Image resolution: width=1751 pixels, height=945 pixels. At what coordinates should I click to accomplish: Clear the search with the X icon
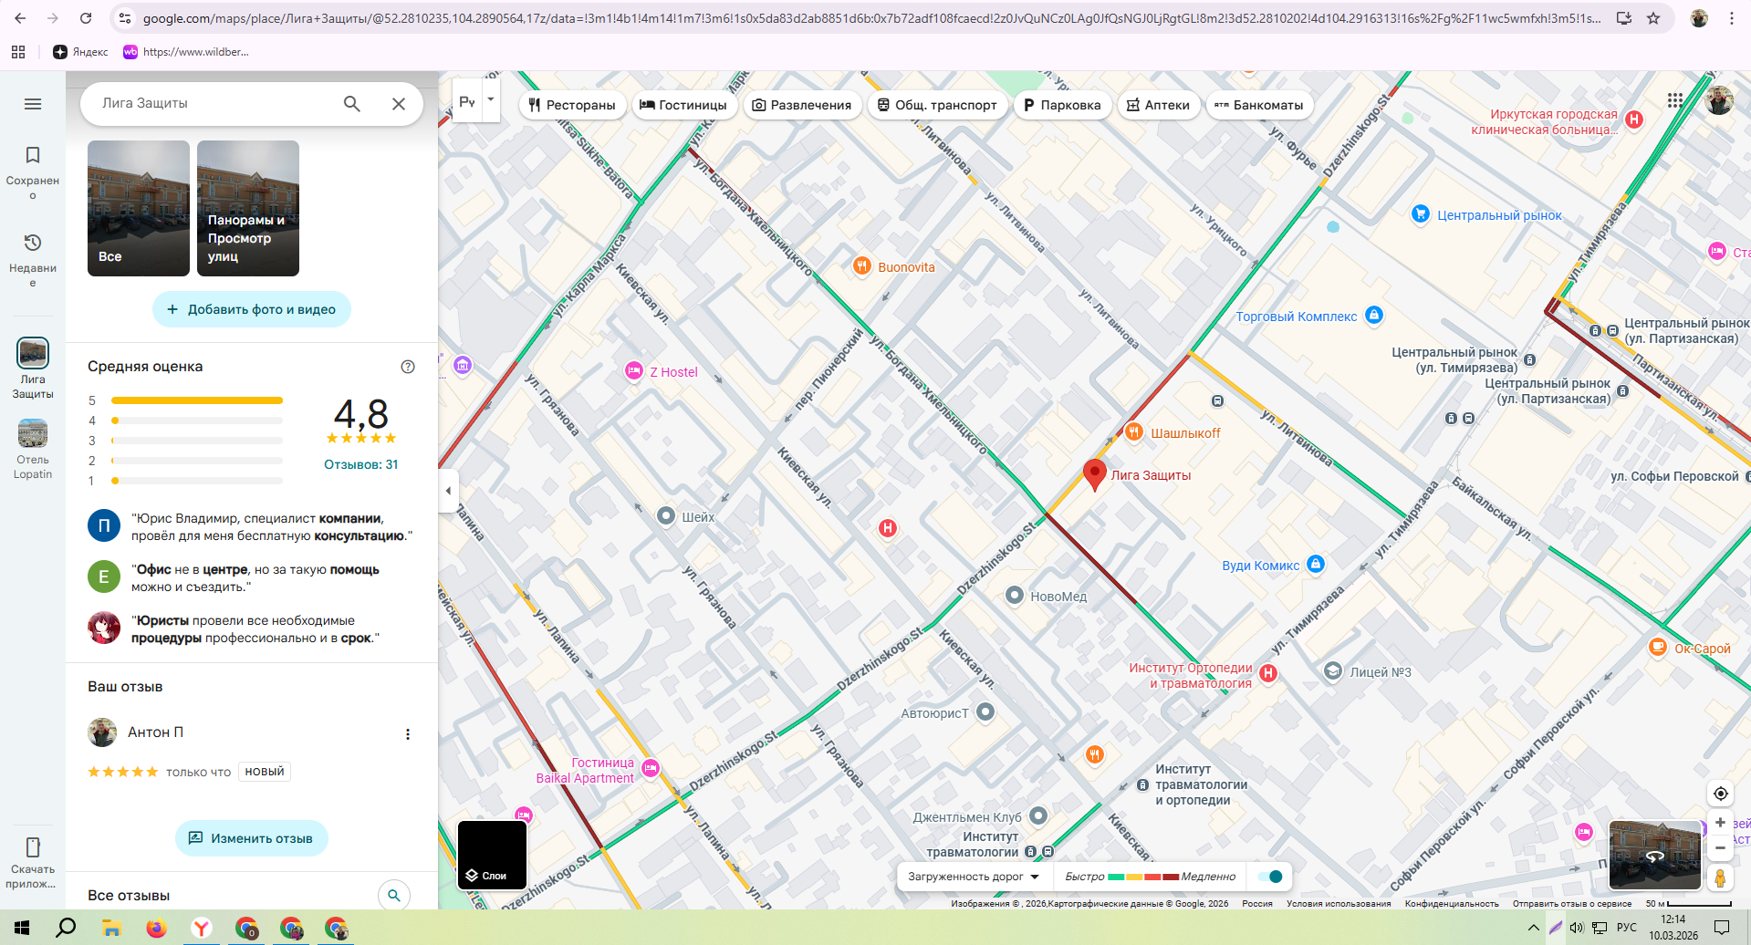click(x=399, y=104)
